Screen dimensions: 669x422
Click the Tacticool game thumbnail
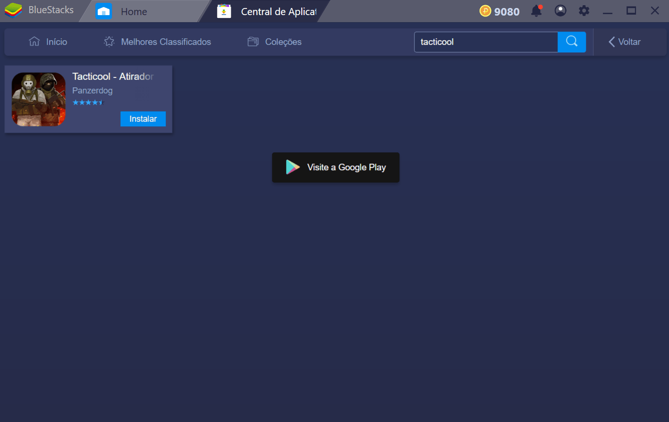[x=39, y=99]
